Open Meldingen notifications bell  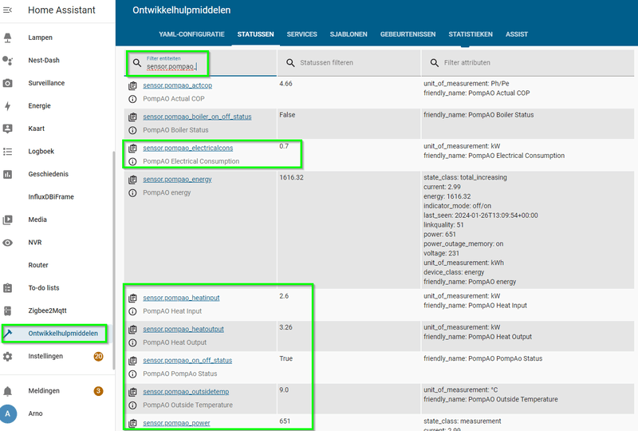(8, 391)
